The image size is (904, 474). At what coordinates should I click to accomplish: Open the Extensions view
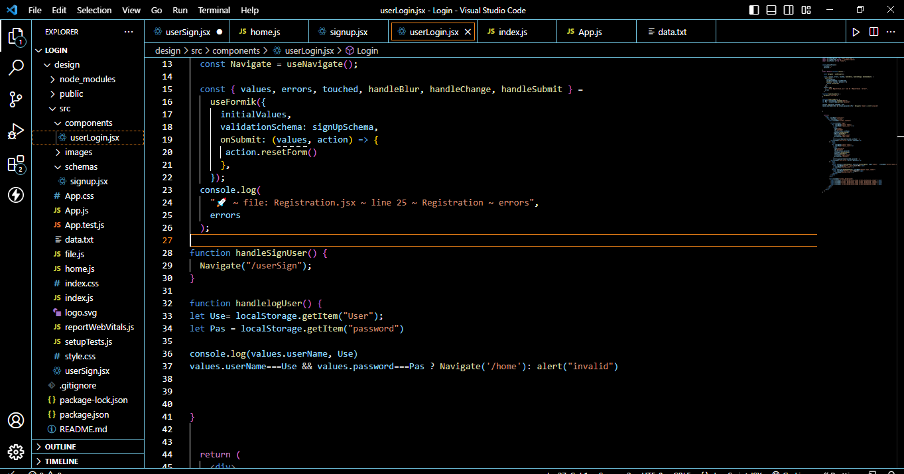pos(16,164)
